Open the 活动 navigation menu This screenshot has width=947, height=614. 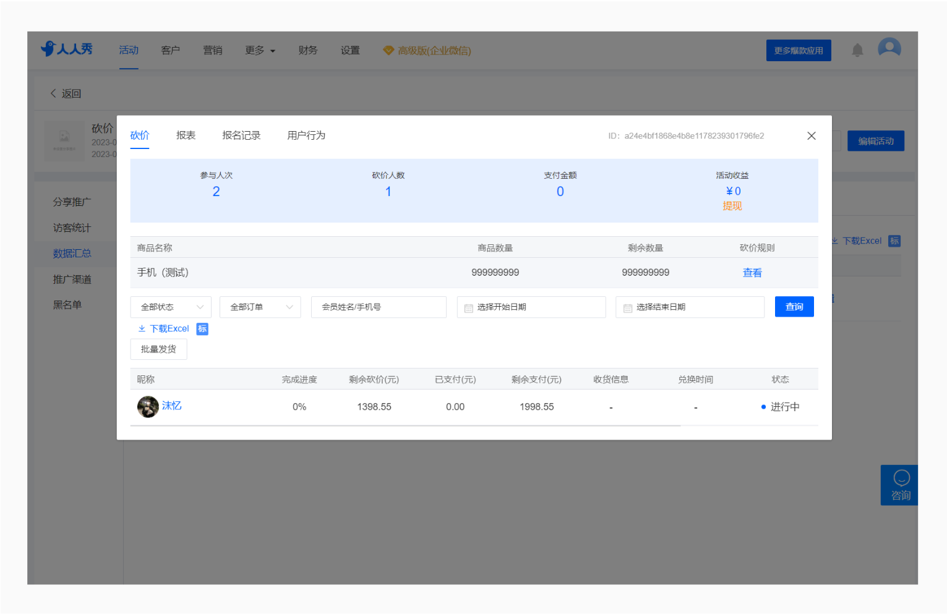tap(129, 51)
